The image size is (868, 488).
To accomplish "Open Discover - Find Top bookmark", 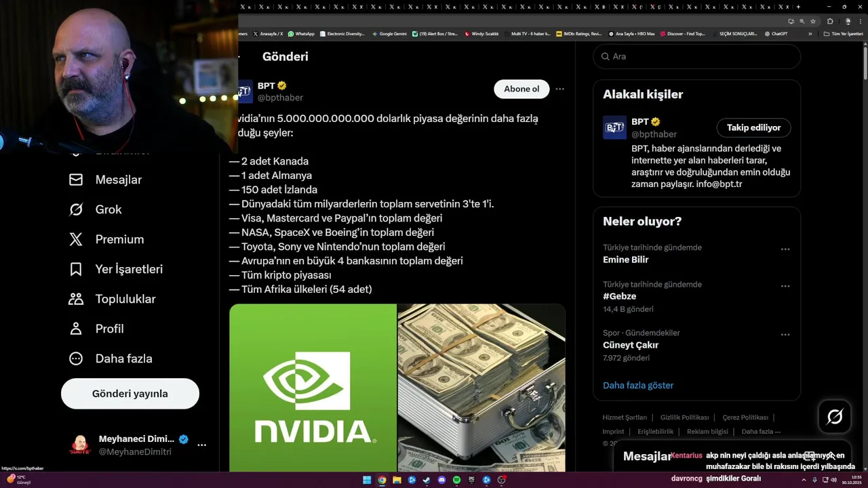I will coord(682,33).
